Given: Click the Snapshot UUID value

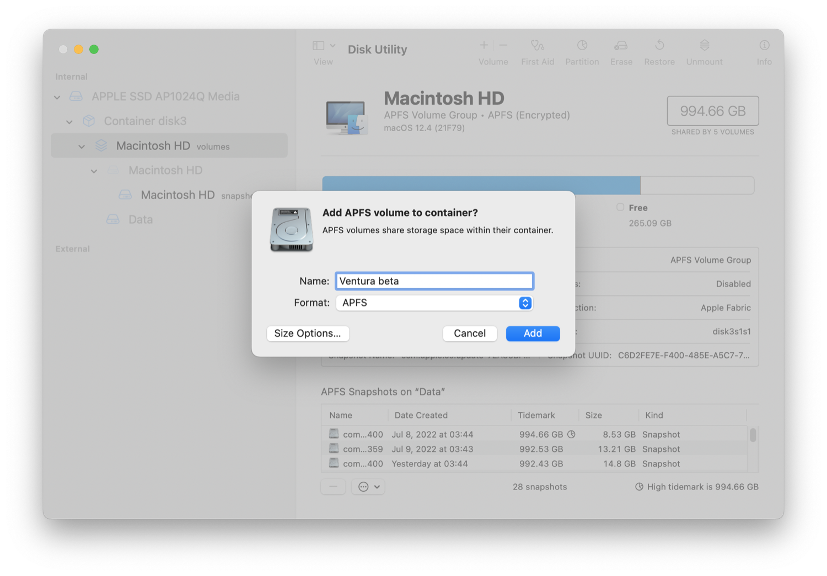Looking at the screenshot, I should point(684,356).
